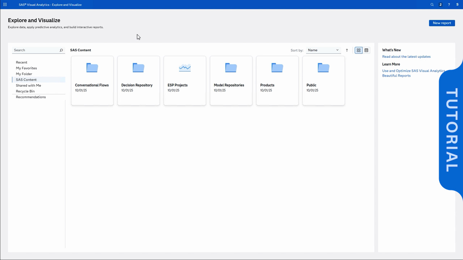Toggle ascending sort order arrow
Viewport: 463px width, 260px height.
click(347, 50)
